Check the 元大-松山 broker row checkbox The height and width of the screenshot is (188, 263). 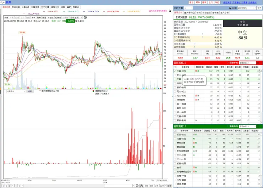[175, 92]
